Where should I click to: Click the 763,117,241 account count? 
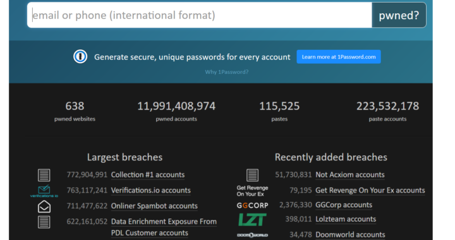pyautogui.click(x=87, y=191)
